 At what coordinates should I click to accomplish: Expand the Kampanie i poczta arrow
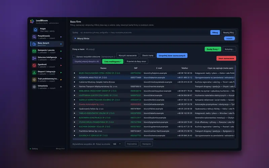click(61, 51)
